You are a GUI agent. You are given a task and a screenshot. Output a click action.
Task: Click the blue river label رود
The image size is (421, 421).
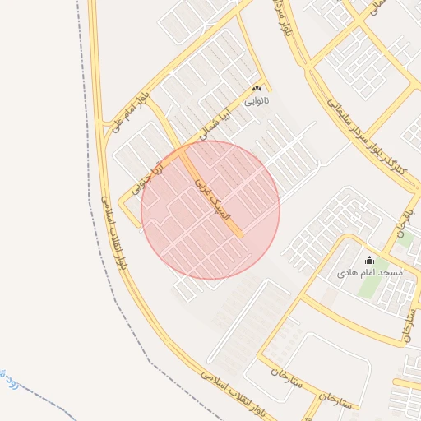[x=9, y=380]
